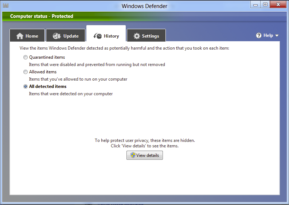Select the Quarantined items radio button
This screenshot has height=205, width=289.
click(x=26, y=57)
